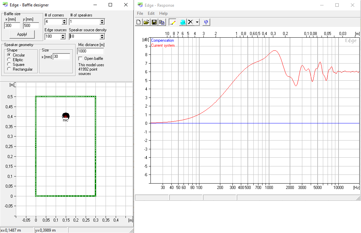Decrease Edge sources with the down arrow
The height and width of the screenshot is (233, 361).
tap(63, 38)
